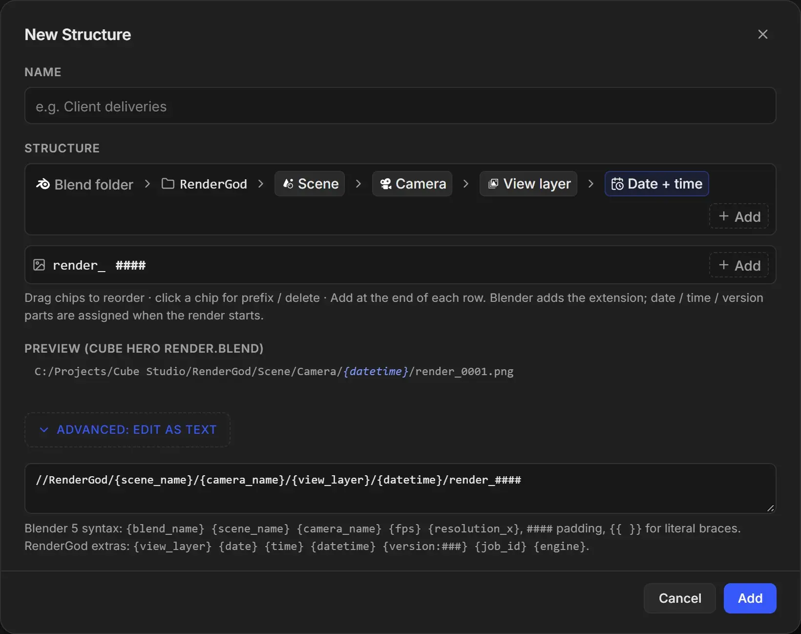The image size is (801, 634).
Task: Click the folder icon beside RenderGod
Action: 168,184
